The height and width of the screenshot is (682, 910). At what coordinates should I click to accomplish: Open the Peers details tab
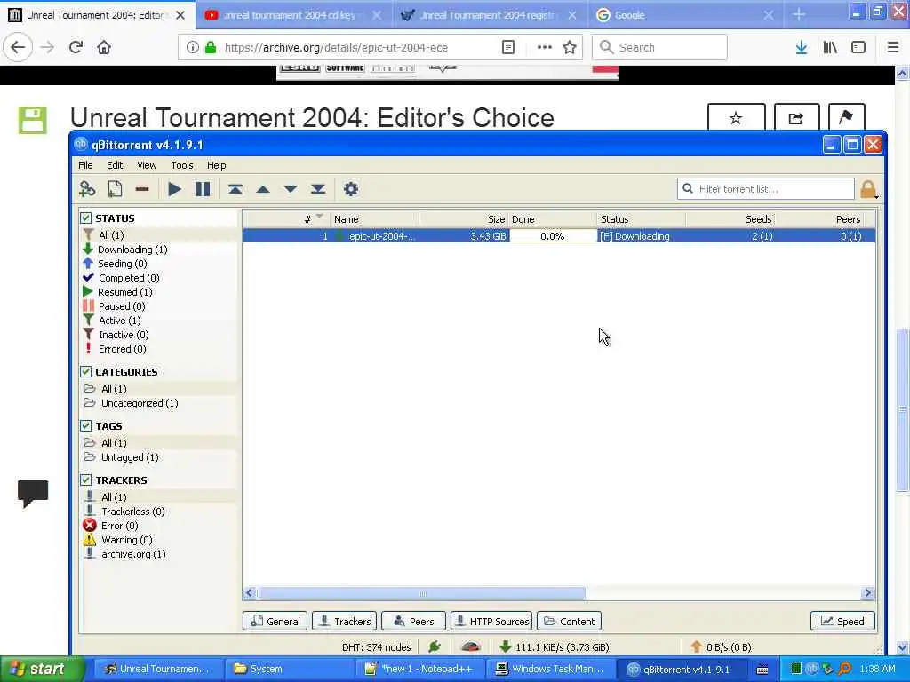[414, 621]
